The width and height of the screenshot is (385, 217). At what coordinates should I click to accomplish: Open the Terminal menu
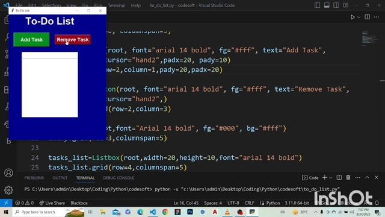pos(117,5)
